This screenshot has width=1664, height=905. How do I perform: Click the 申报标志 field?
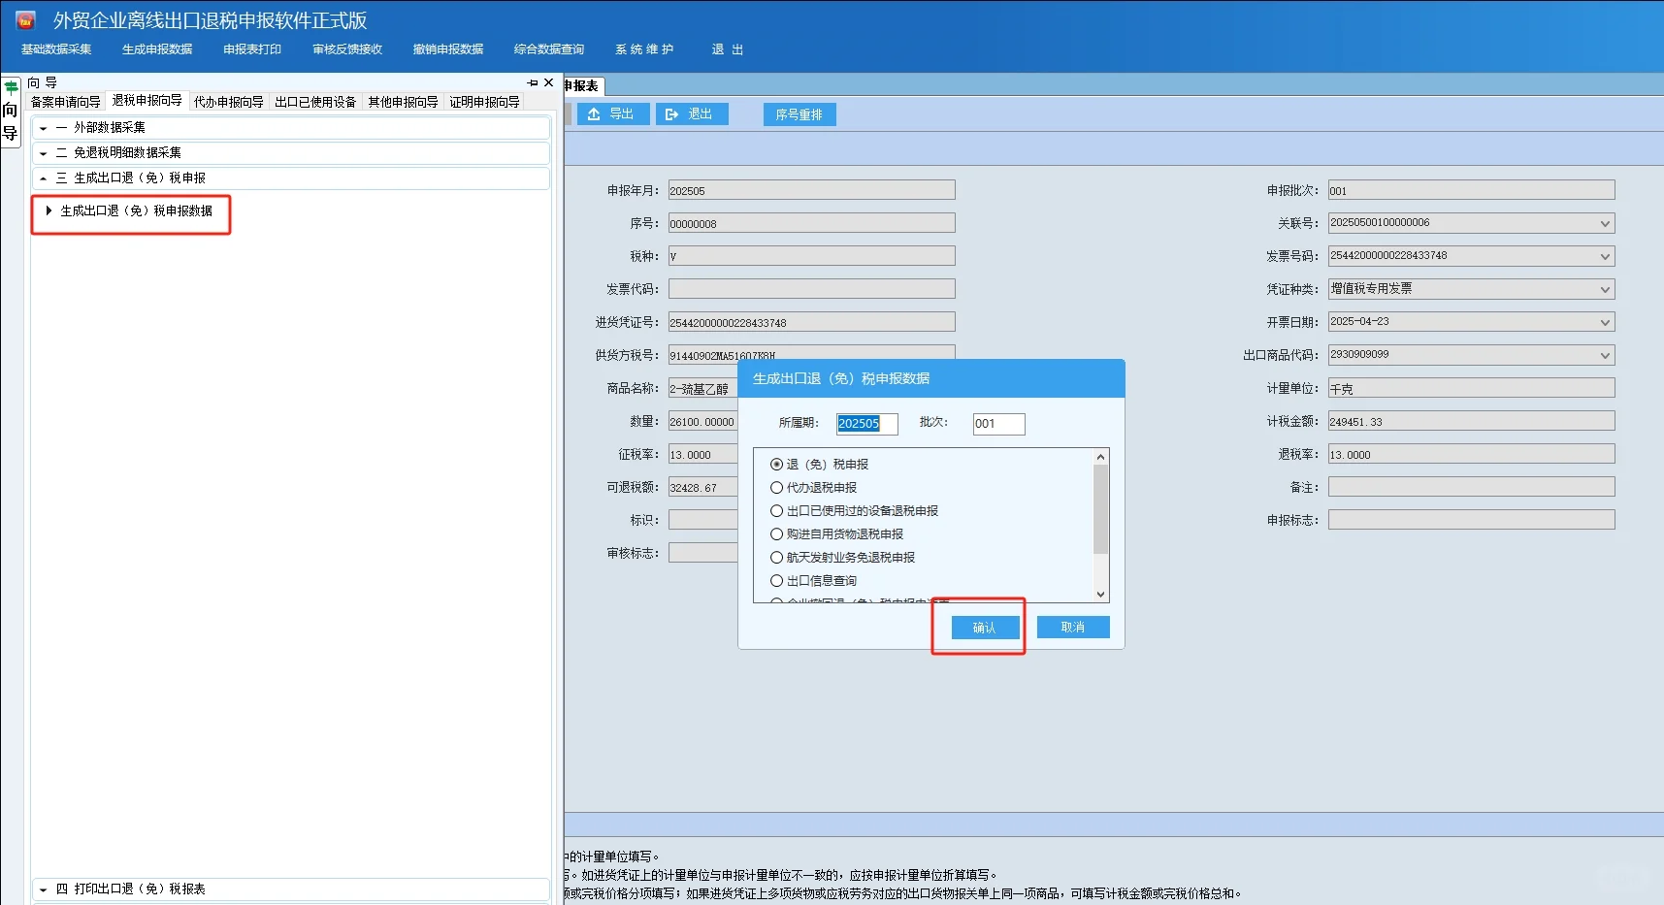[1471, 521]
